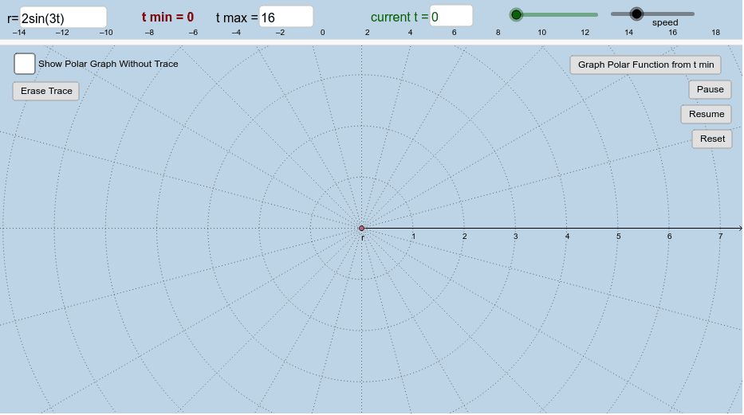Screen dimensions: 744x415
Task: Click the 'current t =' green label
Action: 400,17
